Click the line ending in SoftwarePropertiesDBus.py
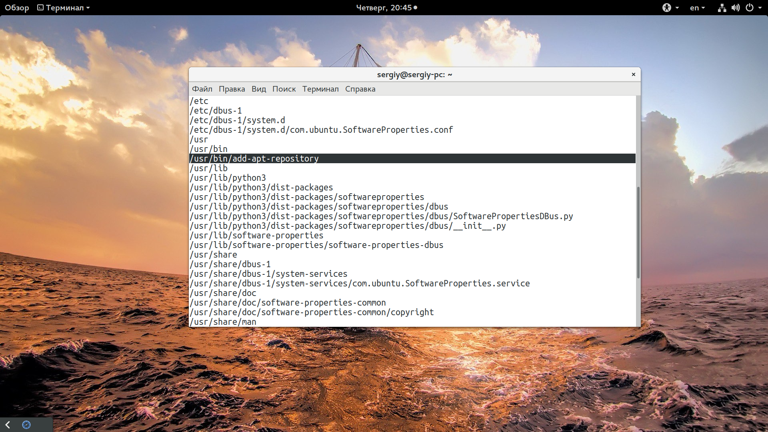This screenshot has width=768, height=432. 381,216
